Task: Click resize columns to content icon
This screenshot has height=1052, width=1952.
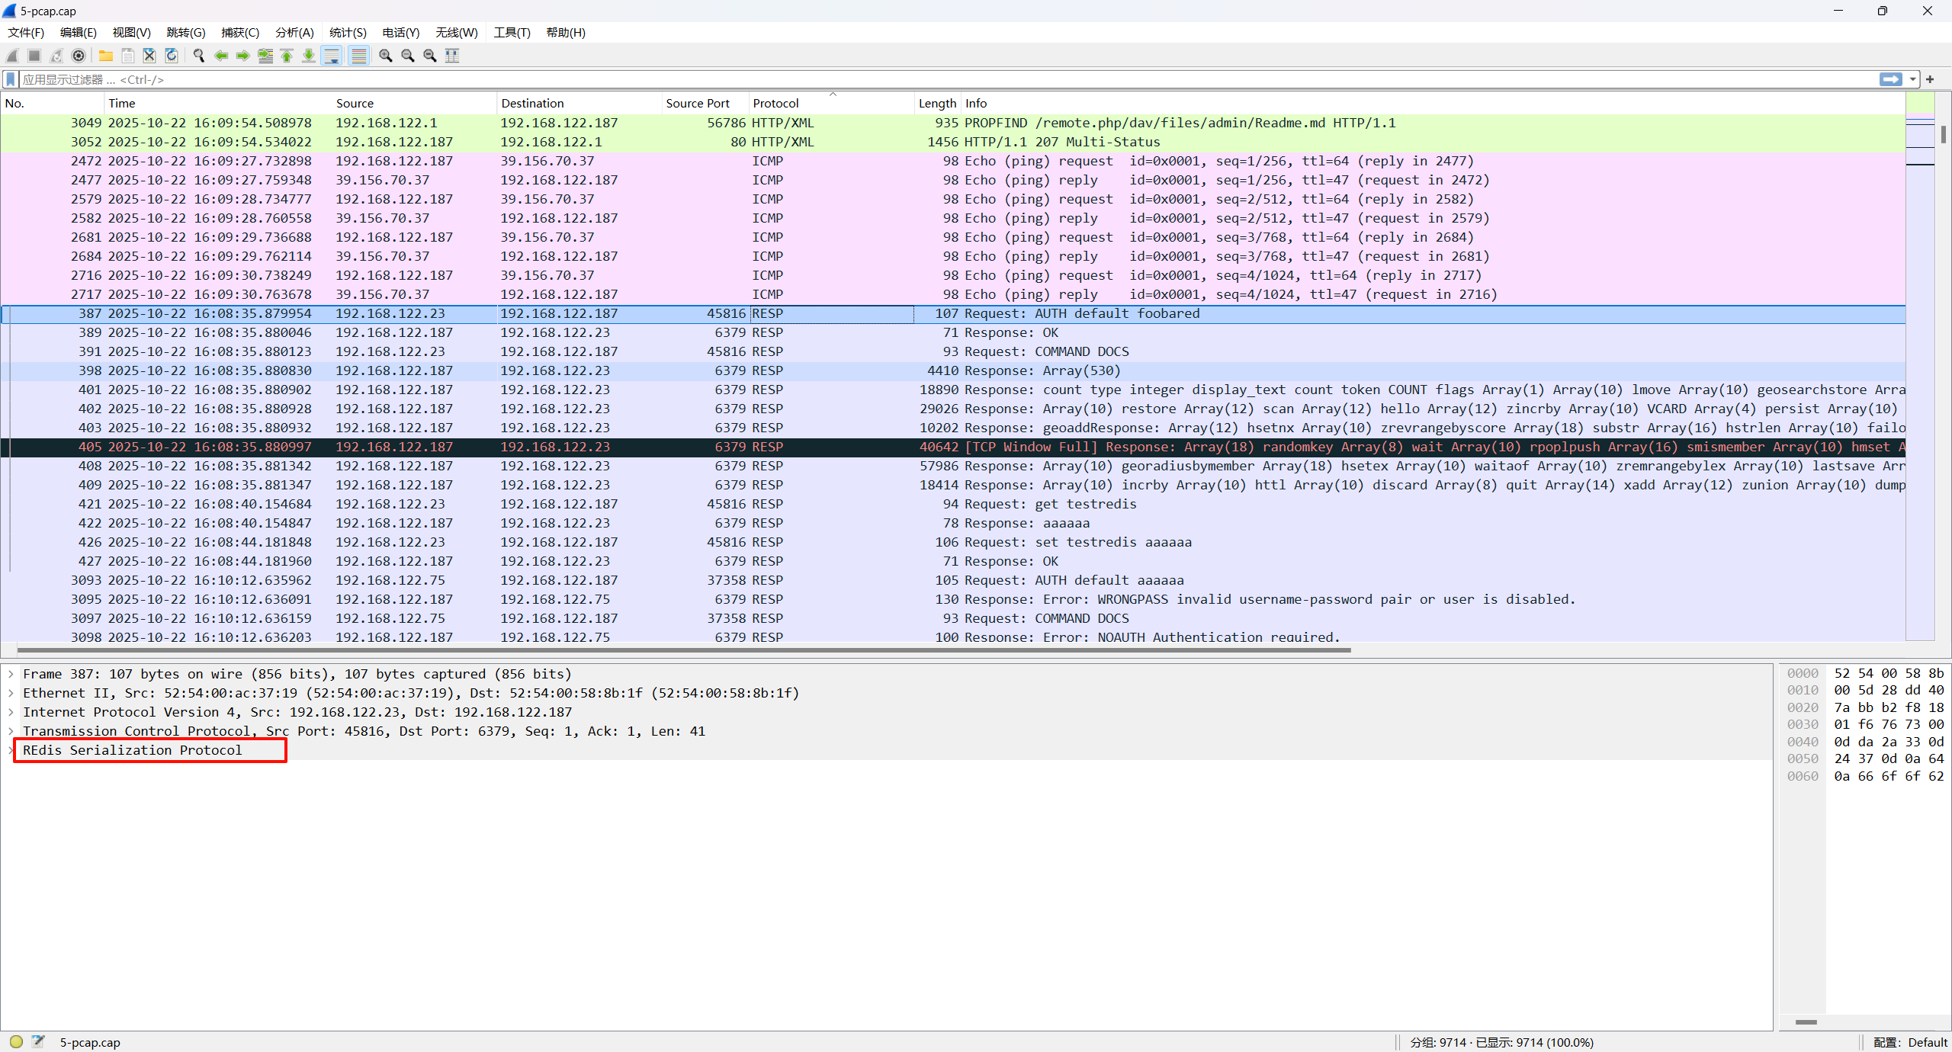Action: tap(452, 56)
